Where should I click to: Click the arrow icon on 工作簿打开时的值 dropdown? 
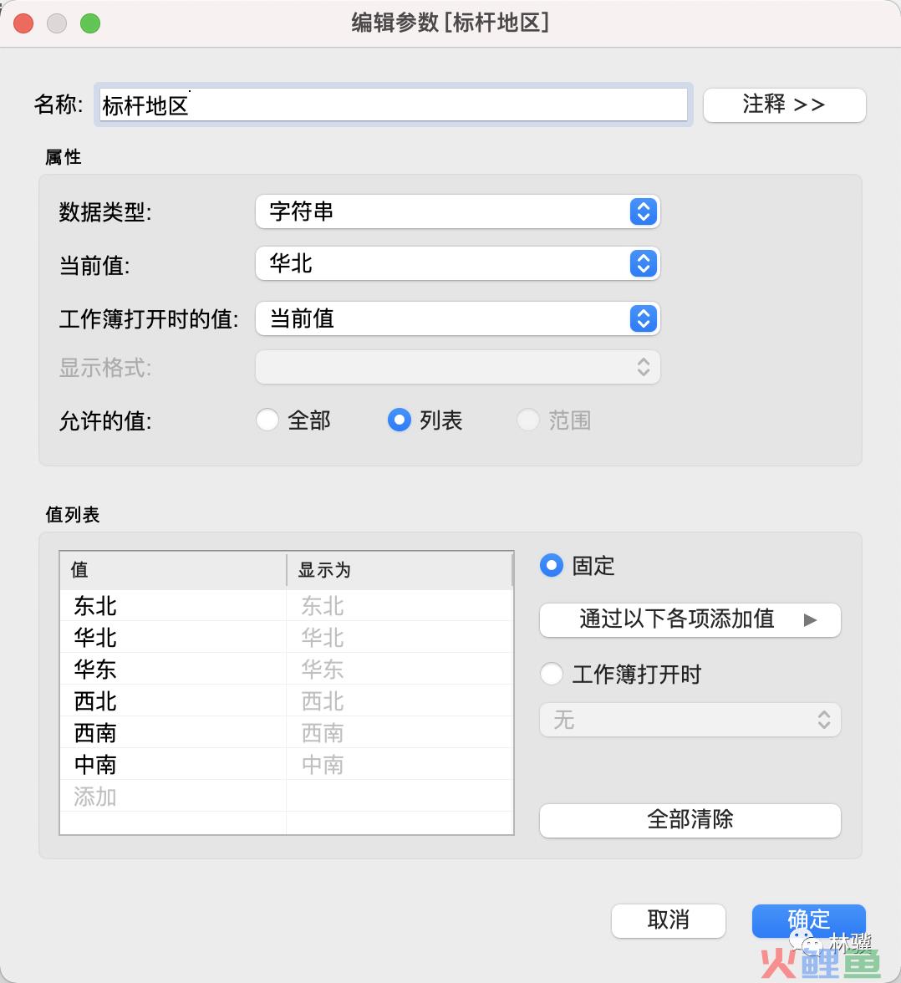click(x=644, y=318)
